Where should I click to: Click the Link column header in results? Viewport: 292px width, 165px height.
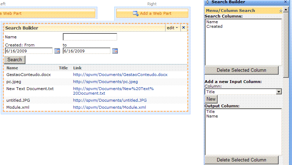(77, 68)
